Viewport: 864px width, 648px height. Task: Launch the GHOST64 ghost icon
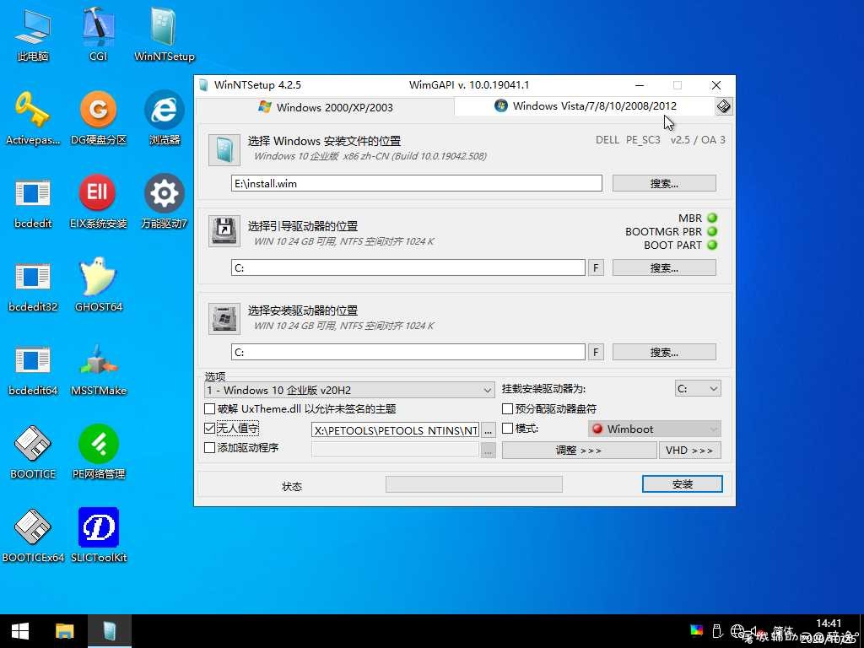coord(98,285)
